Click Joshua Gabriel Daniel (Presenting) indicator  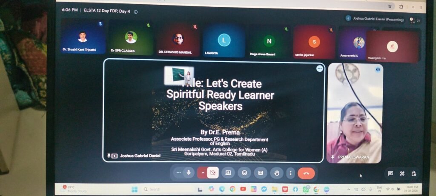[375, 19]
